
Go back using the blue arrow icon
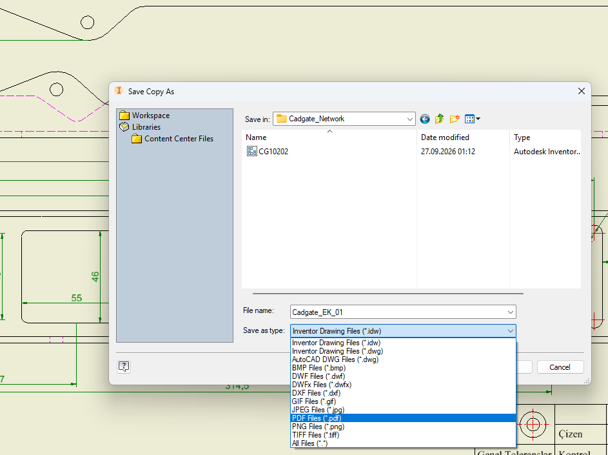coord(425,119)
